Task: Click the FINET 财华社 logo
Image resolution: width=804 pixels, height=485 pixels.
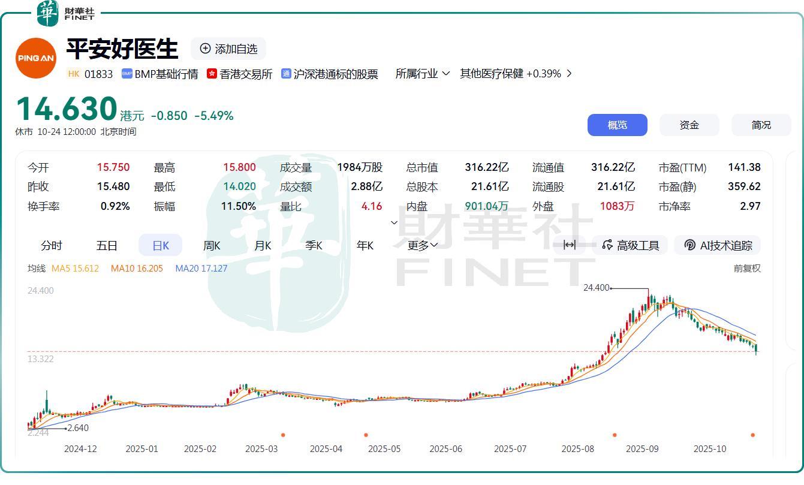Action: pyautogui.click(x=66, y=13)
